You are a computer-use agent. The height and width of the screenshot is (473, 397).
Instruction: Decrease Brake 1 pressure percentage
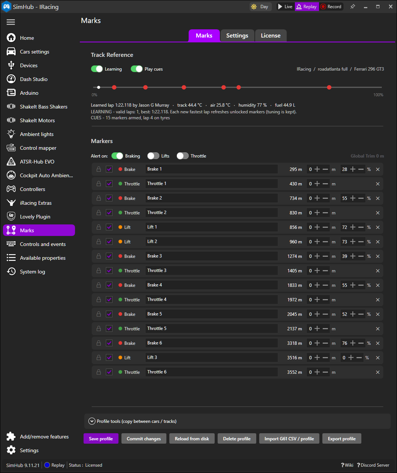coord(361,169)
